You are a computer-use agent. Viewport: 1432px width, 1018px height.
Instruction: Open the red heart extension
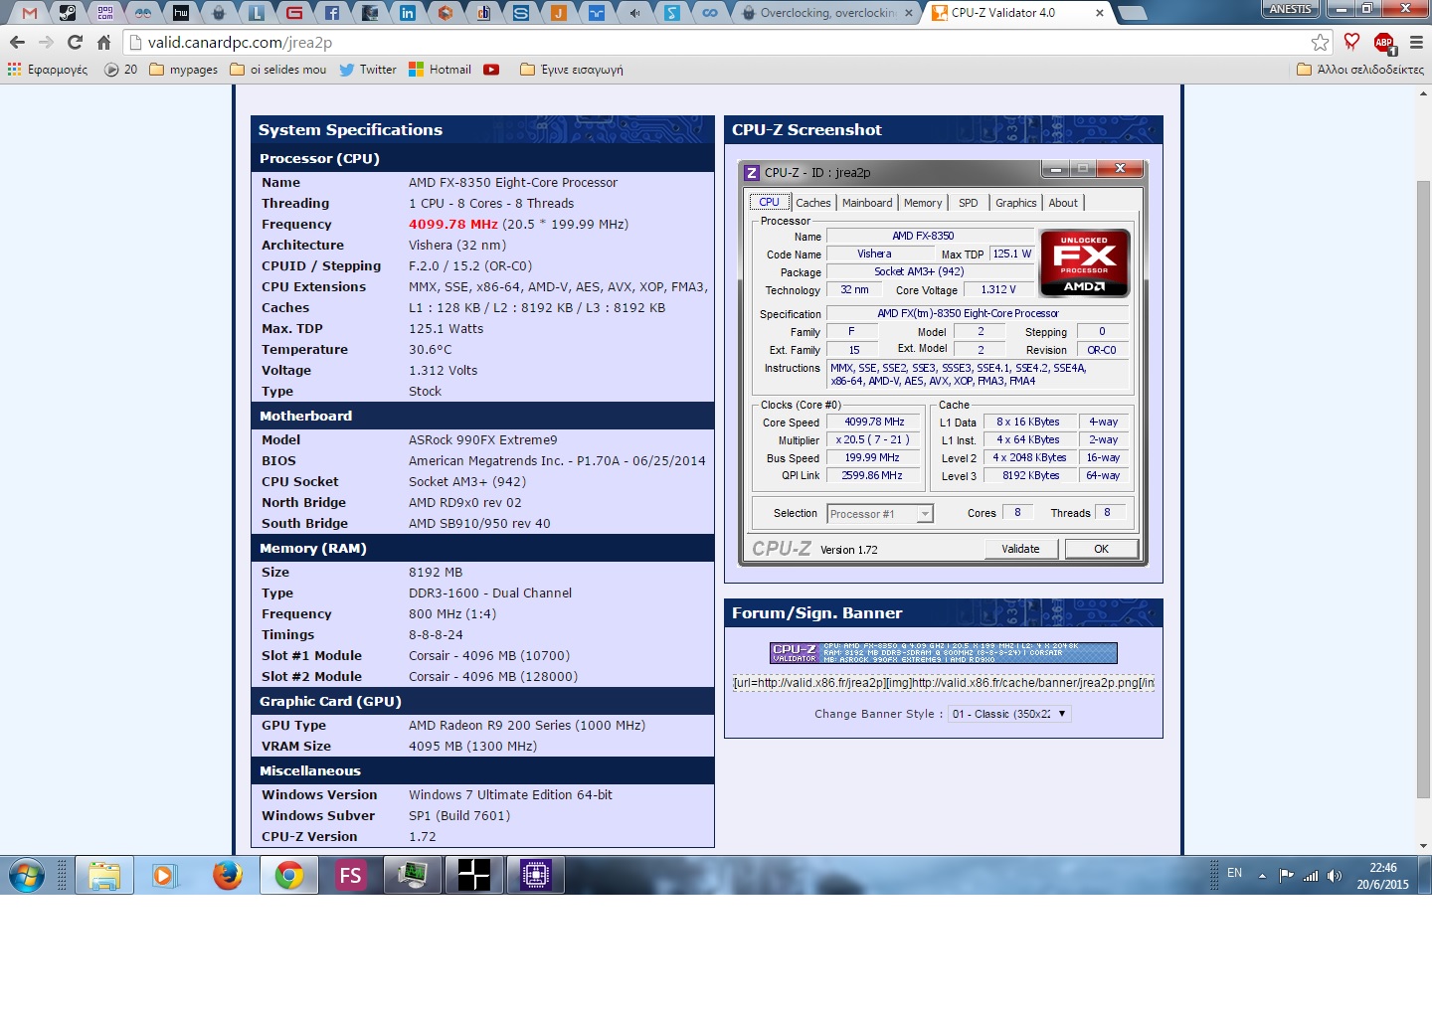[x=1351, y=42]
